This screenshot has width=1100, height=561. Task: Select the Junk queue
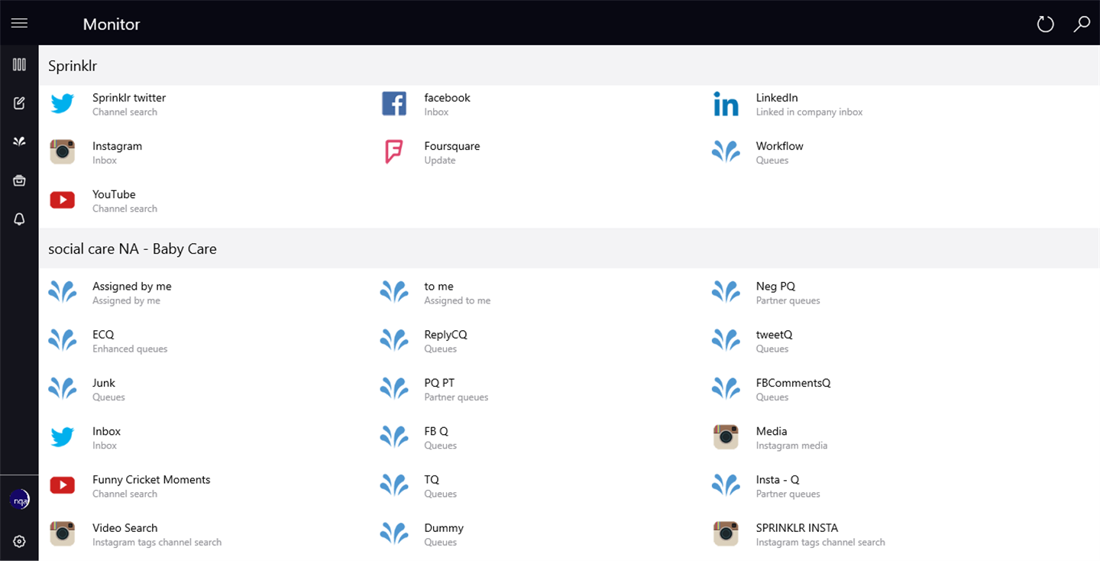[108, 389]
